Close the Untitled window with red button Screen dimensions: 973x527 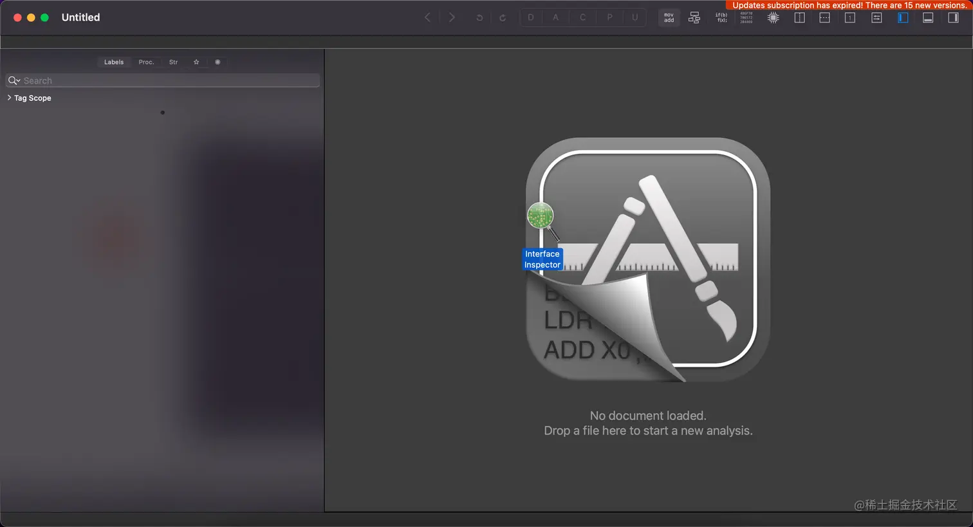17,17
